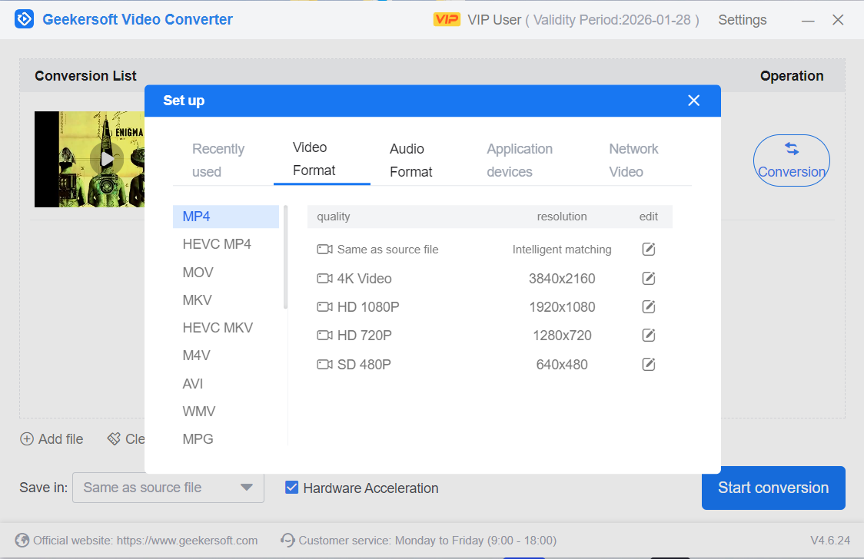Screen dimensions: 864x559
Task: Click the VIP badge icon
Action: point(447,20)
